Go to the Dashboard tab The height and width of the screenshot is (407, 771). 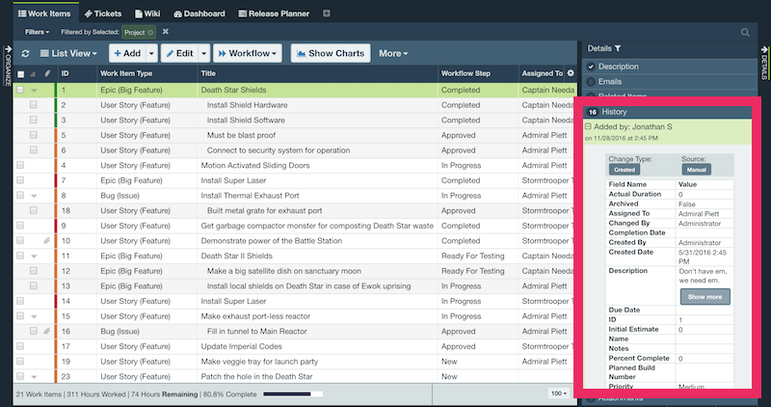(x=199, y=14)
